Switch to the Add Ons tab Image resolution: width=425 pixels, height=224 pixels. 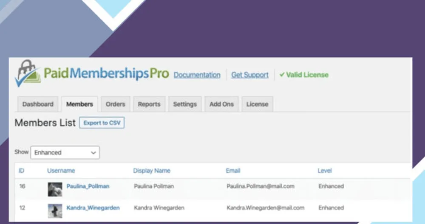221,104
